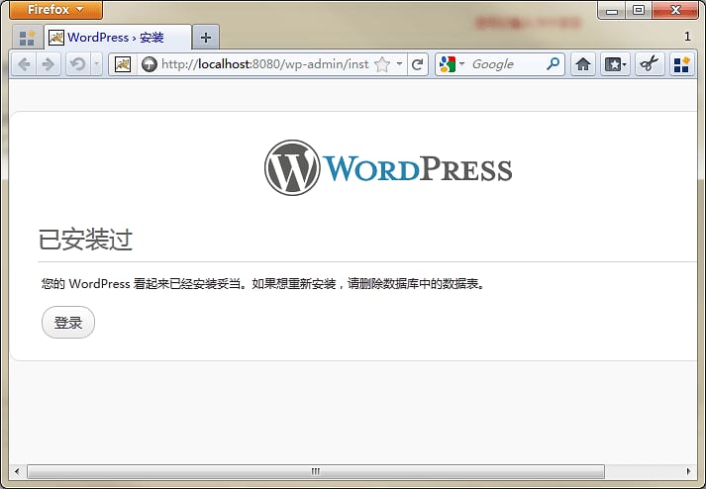Open a new tab with the plus button

206,38
